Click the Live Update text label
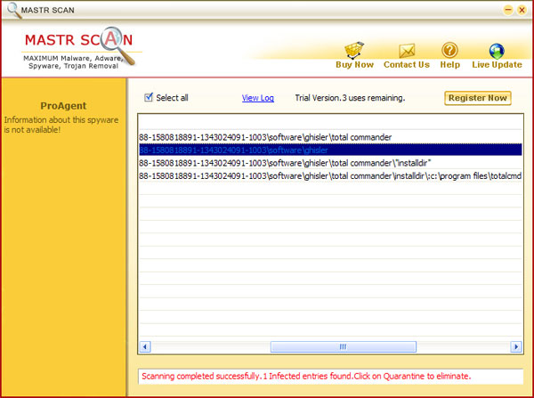 tap(497, 65)
